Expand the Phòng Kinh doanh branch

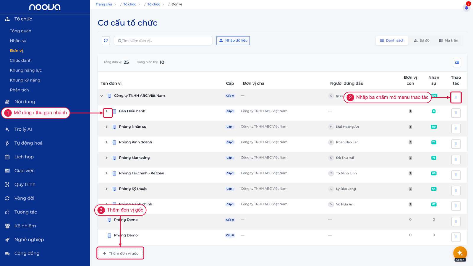107,142
